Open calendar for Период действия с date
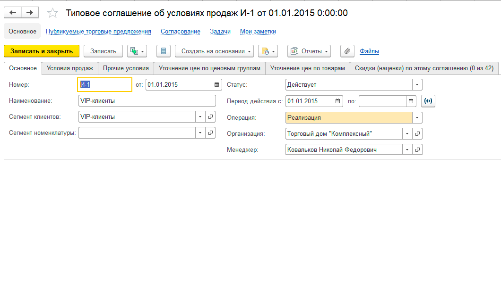 click(338, 101)
